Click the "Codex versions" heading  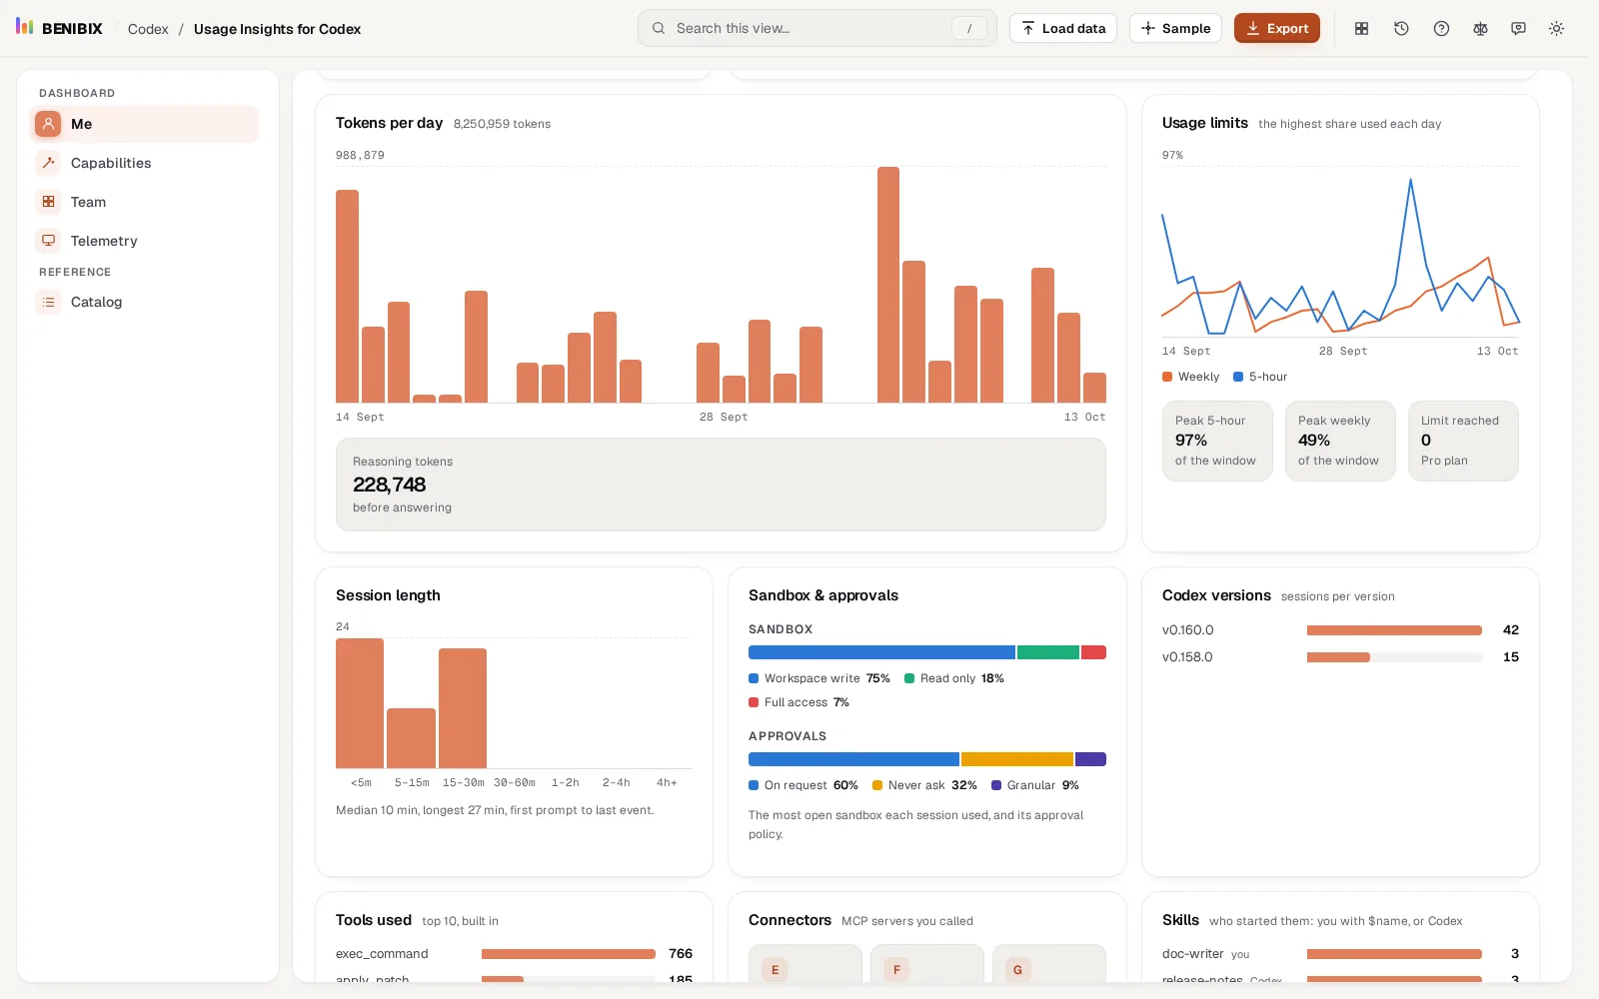[x=1216, y=595]
